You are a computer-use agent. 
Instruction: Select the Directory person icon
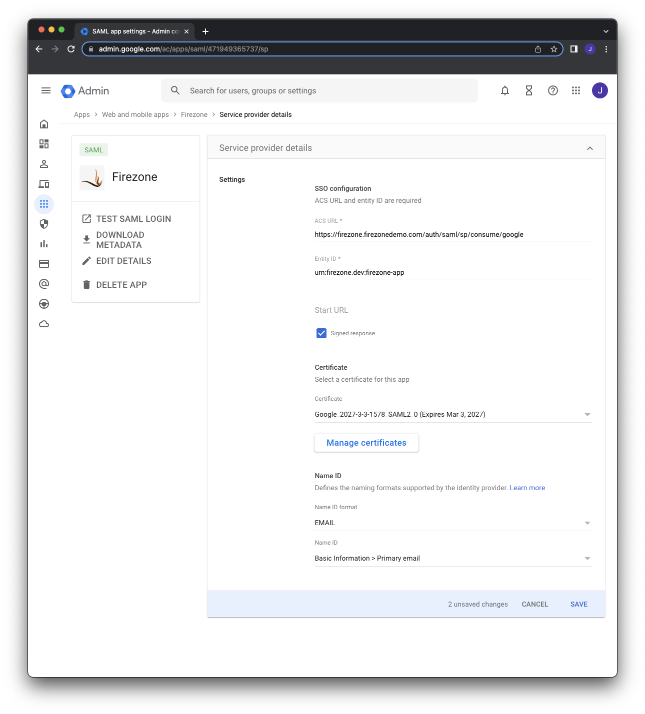tap(44, 164)
